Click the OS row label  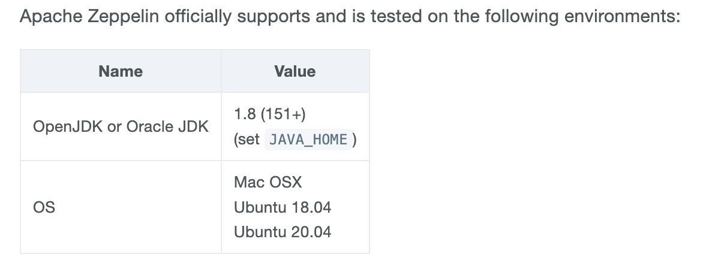[44, 207]
